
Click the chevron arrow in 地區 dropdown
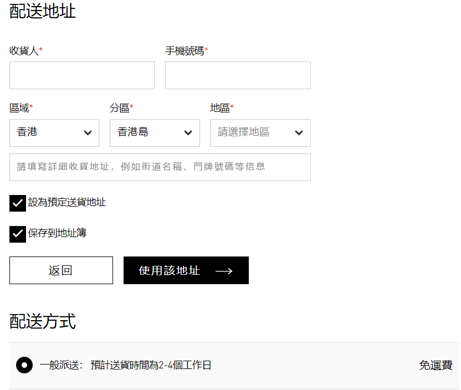(x=299, y=133)
